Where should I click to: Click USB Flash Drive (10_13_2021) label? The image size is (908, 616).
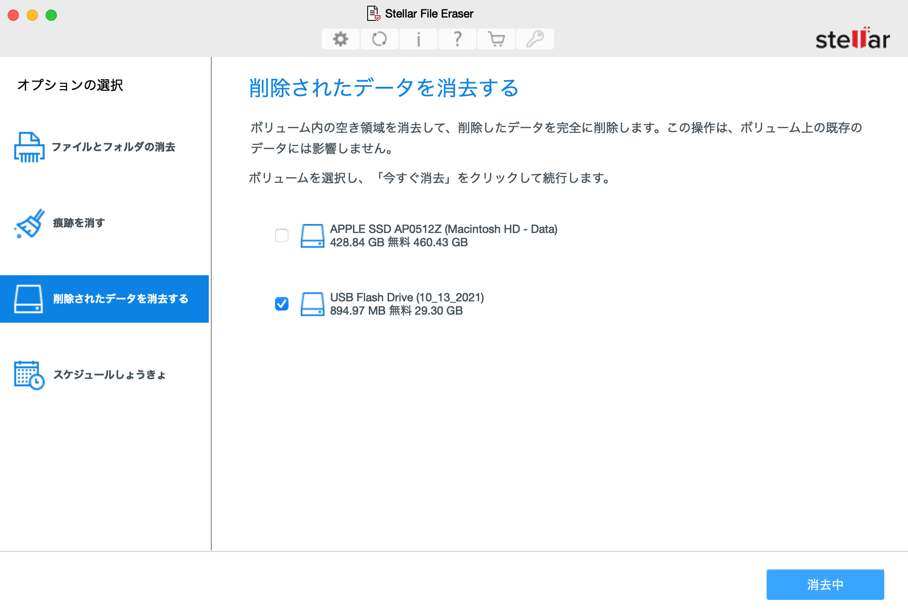(x=407, y=298)
